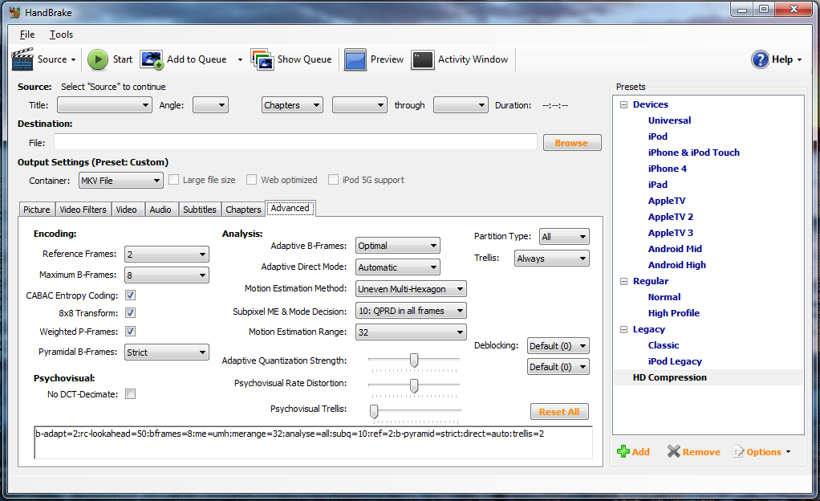The height and width of the screenshot is (501, 820).
Task: Switch to the Picture tab
Action: [x=37, y=210]
